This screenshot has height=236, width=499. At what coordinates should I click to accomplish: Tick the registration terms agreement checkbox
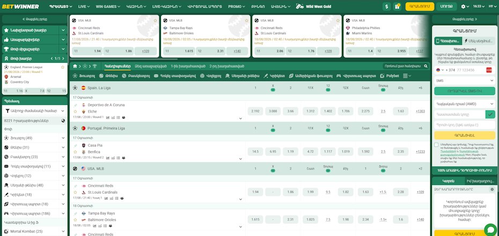(x=436, y=145)
